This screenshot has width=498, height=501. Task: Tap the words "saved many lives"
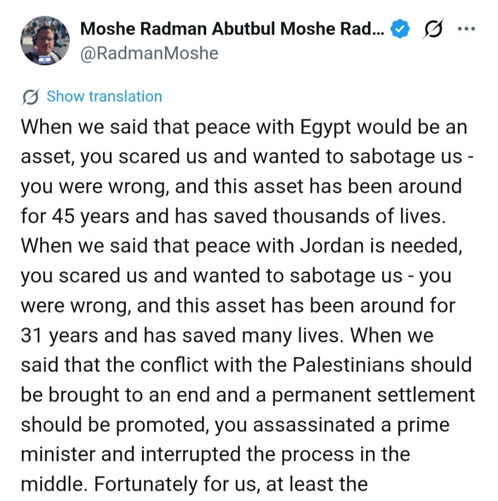(x=248, y=336)
